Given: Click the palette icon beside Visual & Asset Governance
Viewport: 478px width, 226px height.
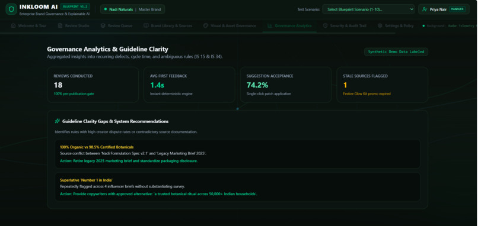Looking at the screenshot, I should click(206, 26).
